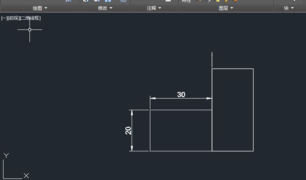Expand the 块 (Block) panel dropdown
This screenshot has width=306, height=180.
289,8
